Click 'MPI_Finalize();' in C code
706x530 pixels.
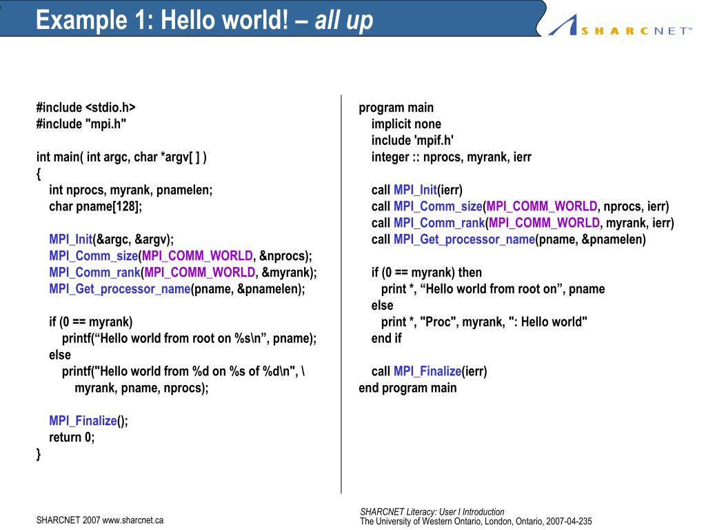(89, 421)
